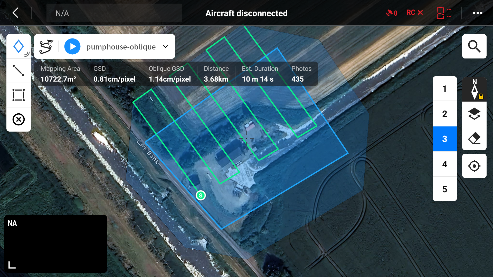493x277 pixels.
Task: Select the line drawing tool
Action: (18, 71)
